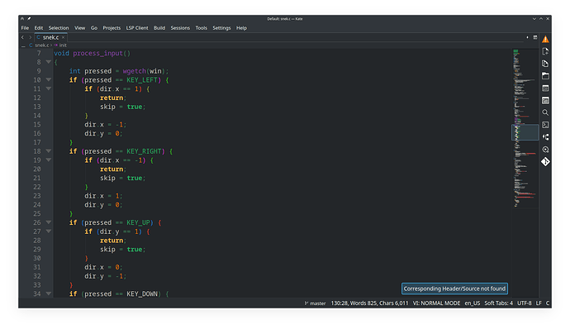Open the Selection menu
The width and height of the screenshot is (570, 329).
[x=59, y=27]
